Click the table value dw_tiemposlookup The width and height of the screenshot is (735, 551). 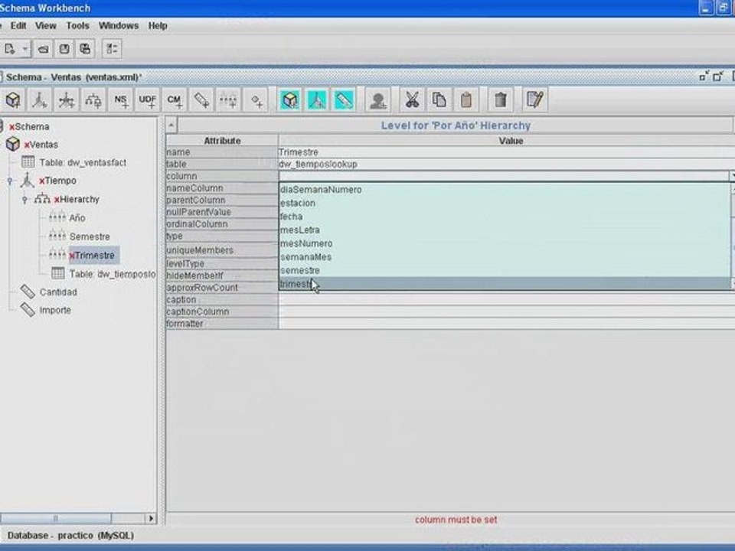tap(507, 165)
